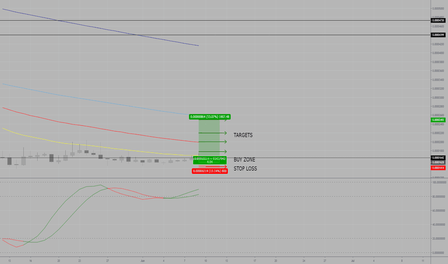Click the 0.00004000 price scale label
The image size is (448, 264).
pos(438,53)
